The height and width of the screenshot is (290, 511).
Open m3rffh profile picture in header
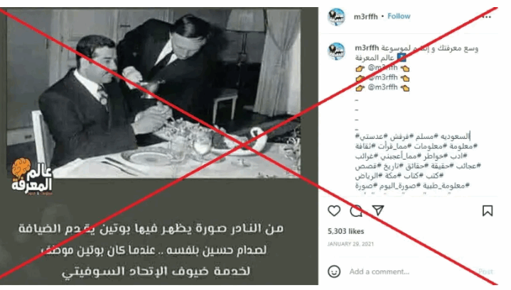coord(336,16)
